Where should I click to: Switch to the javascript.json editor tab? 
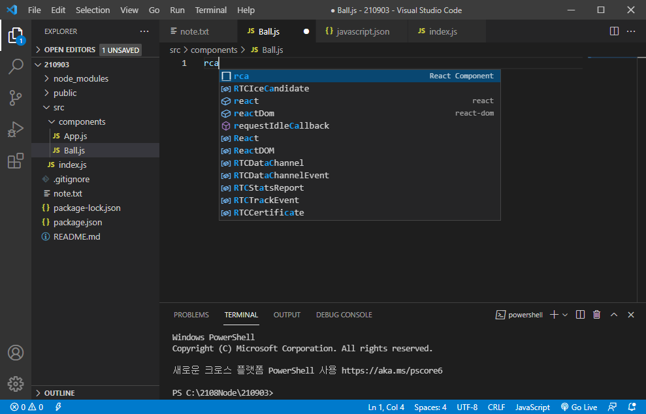pyautogui.click(x=362, y=31)
